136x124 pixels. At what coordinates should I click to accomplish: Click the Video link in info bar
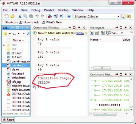coord(80,33)
